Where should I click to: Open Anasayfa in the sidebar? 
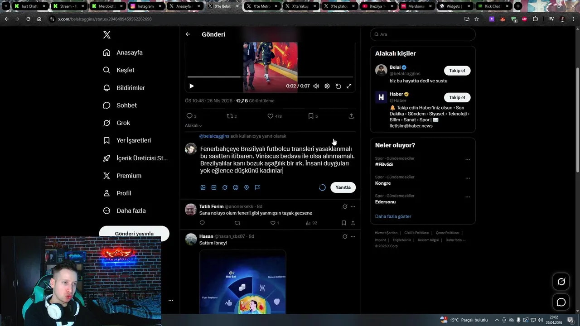[123, 53]
